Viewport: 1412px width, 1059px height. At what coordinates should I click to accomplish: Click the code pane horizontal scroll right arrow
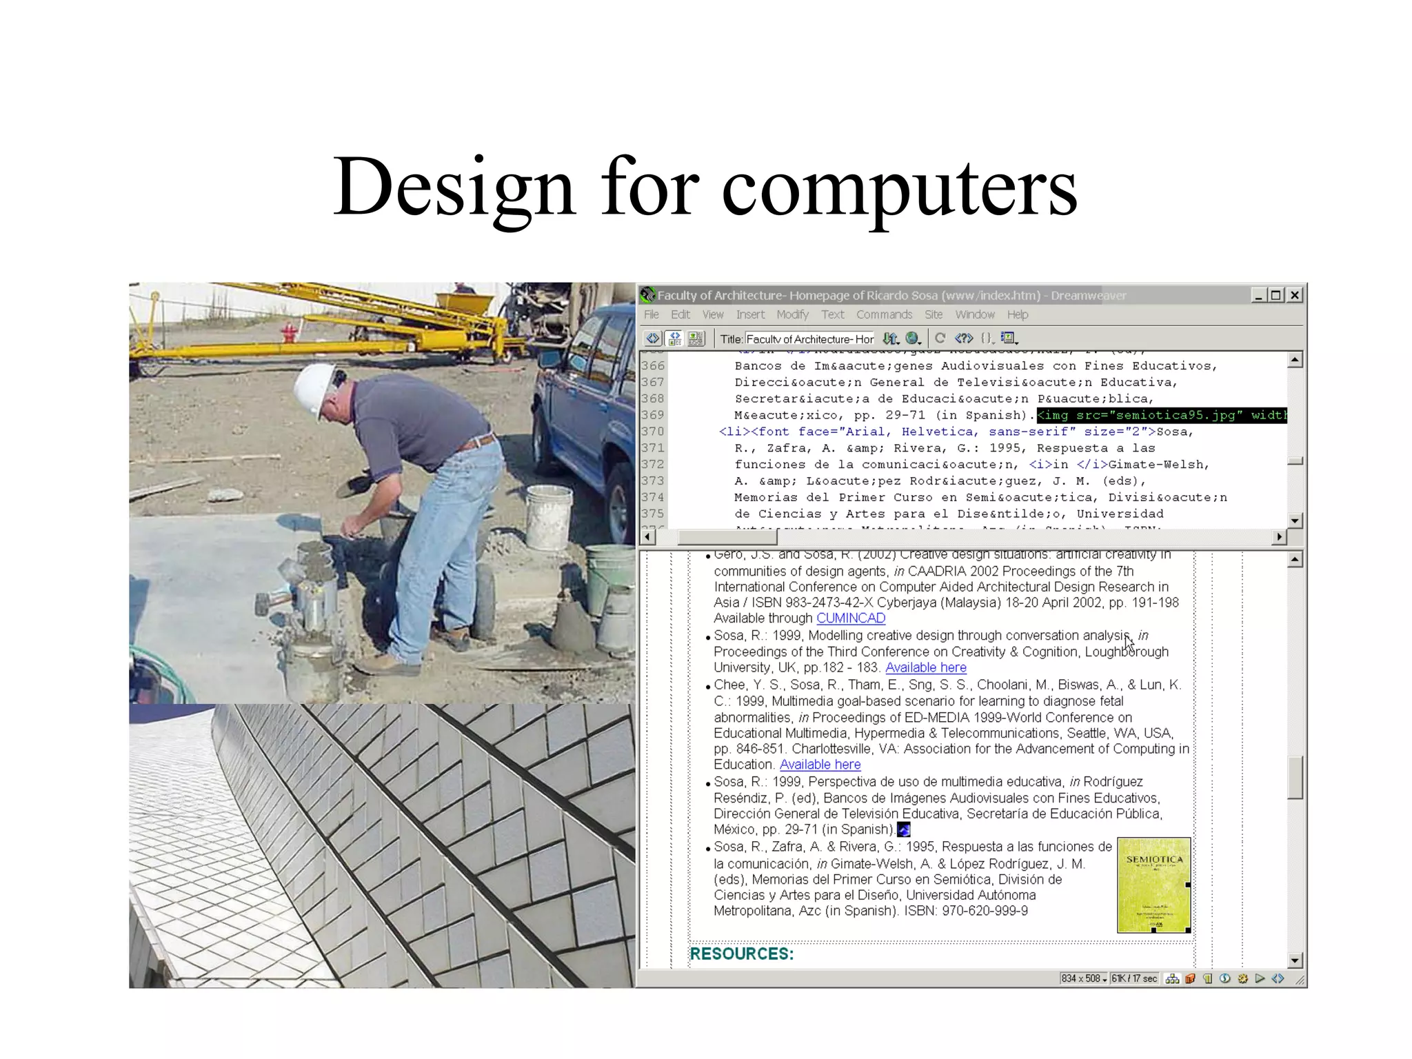[1280, 536]
